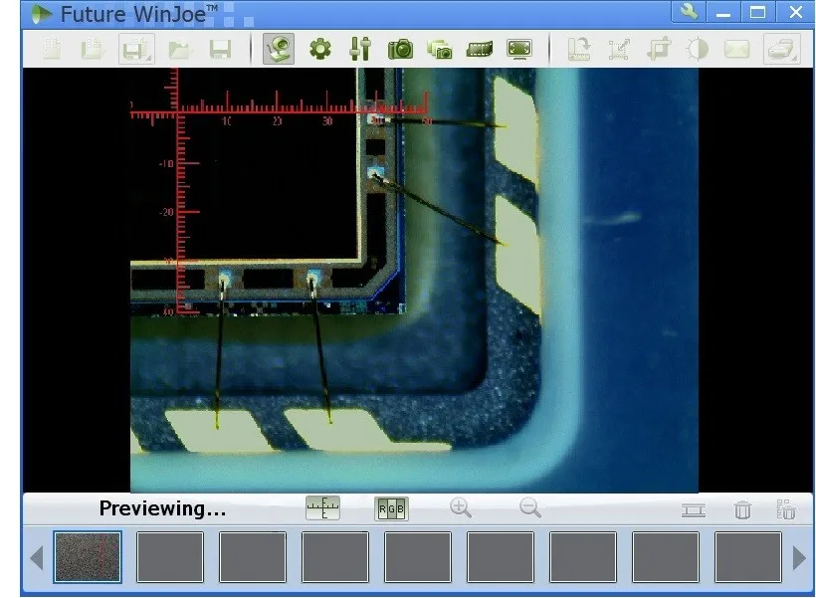Click the greyed-out copy documents icon

[93, 49]
